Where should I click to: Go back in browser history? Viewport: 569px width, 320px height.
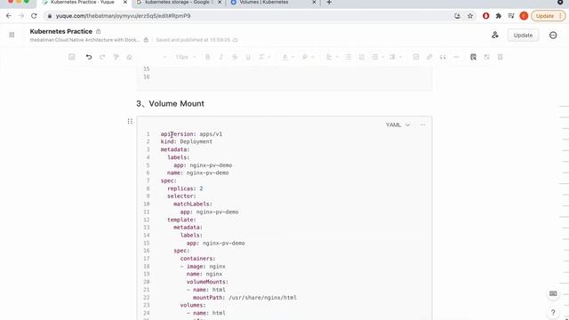click(9, 16)
